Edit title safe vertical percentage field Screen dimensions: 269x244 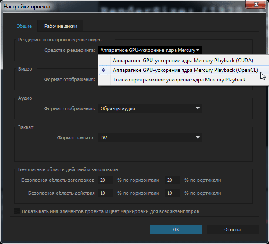(x=172, y=180)
